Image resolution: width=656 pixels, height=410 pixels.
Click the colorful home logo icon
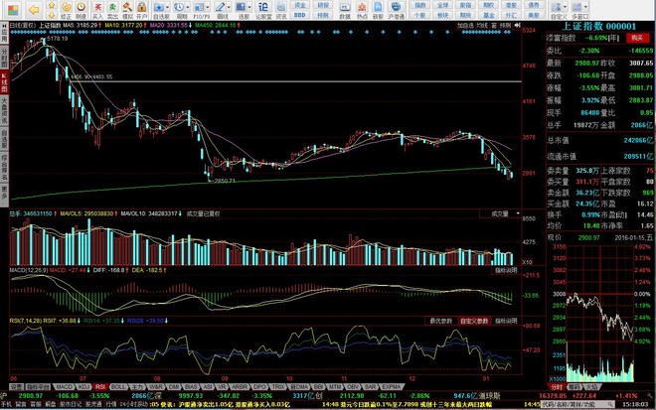tap(13, 9)
